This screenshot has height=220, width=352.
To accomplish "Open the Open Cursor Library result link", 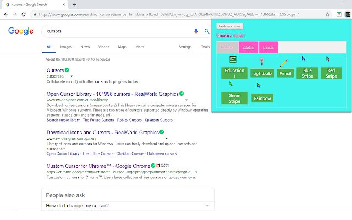I will [x=112, y=94].
